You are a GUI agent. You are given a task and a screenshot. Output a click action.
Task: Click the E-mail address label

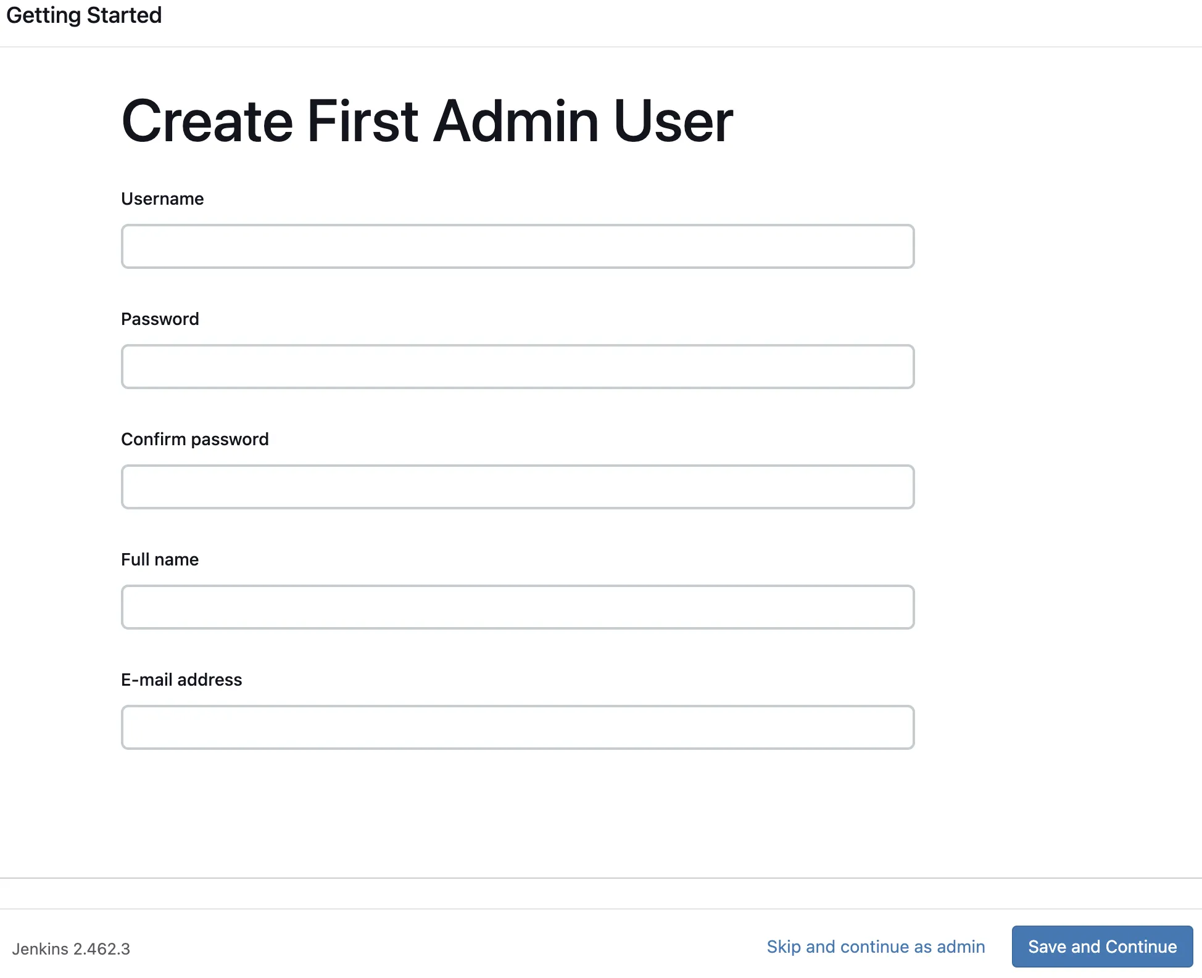(x=182, y=680)
